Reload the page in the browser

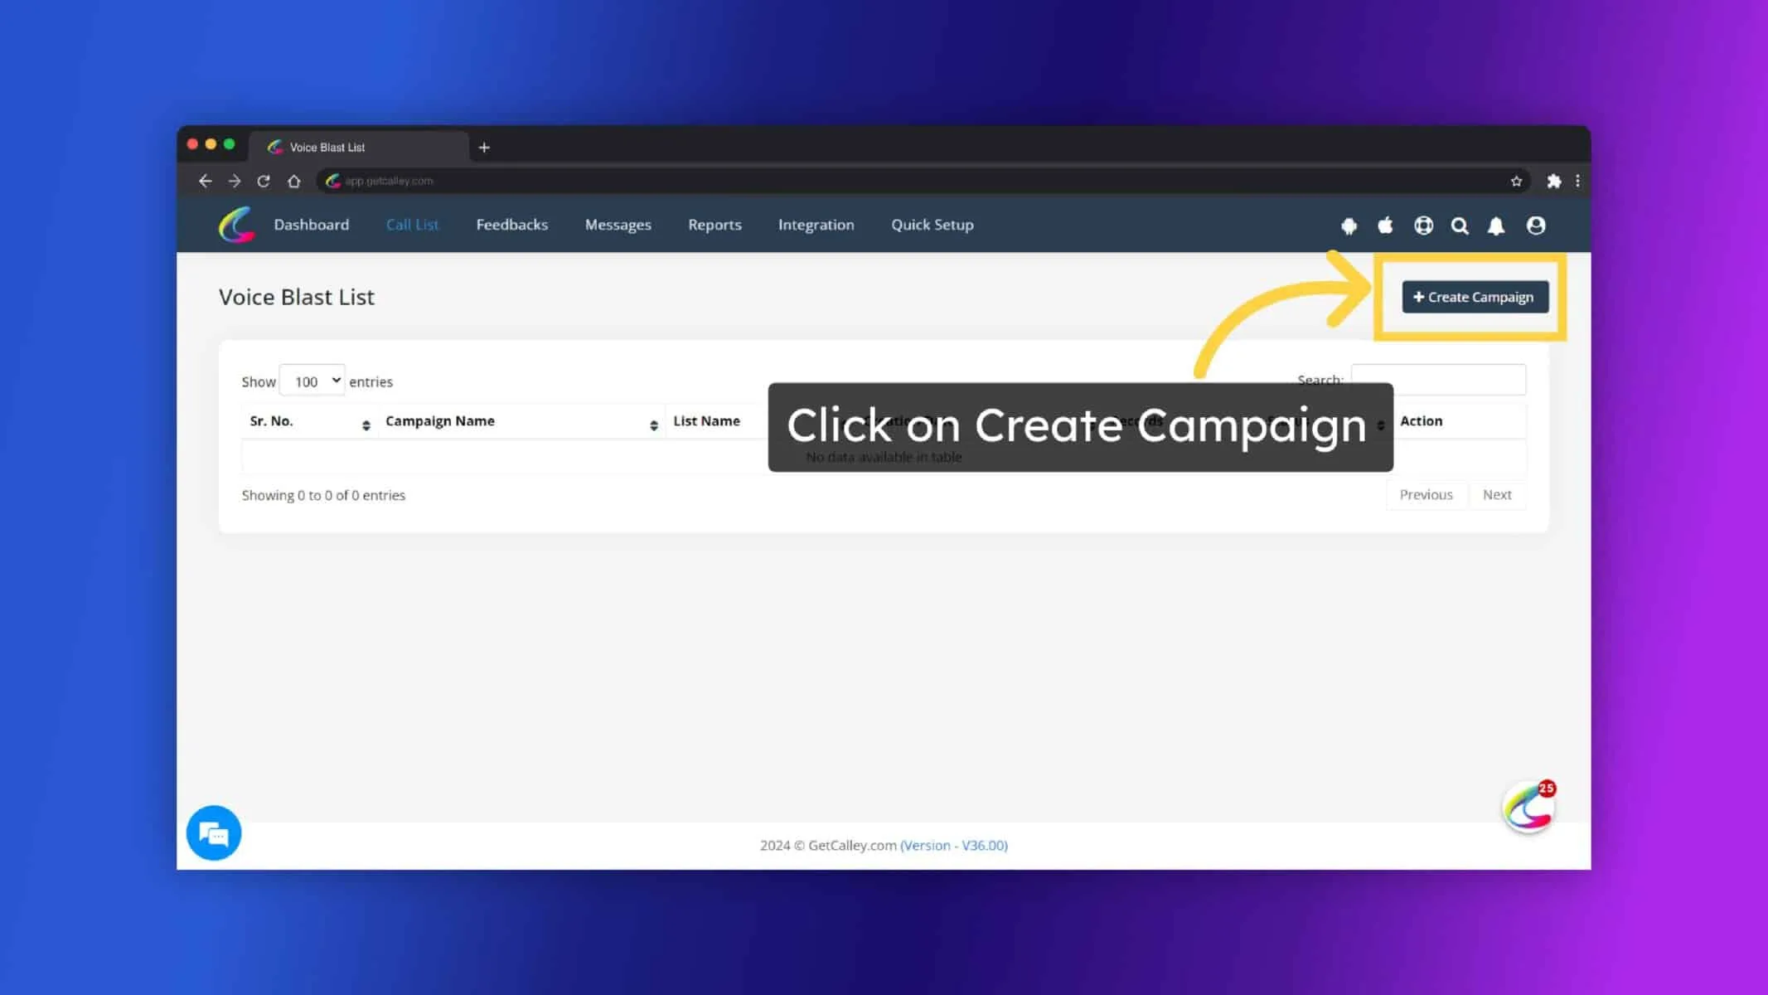pos(264,181)
